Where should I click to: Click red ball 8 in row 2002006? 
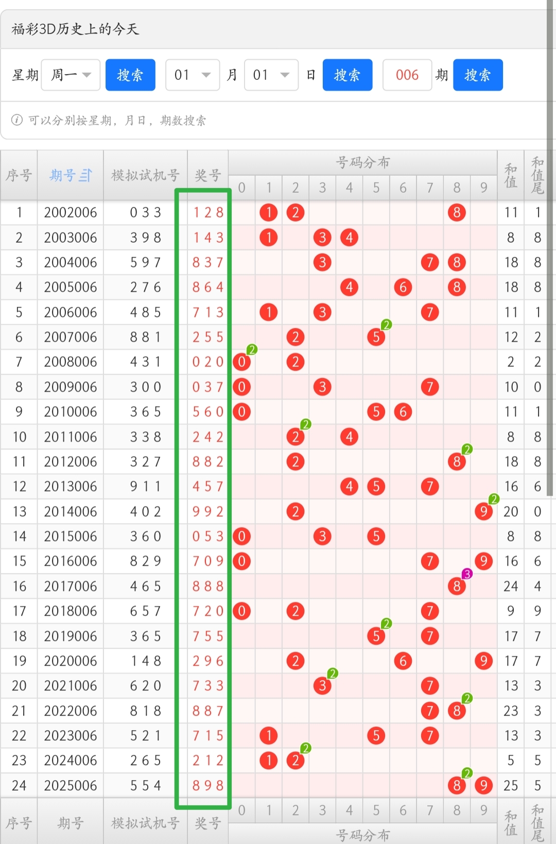[457, 212]
